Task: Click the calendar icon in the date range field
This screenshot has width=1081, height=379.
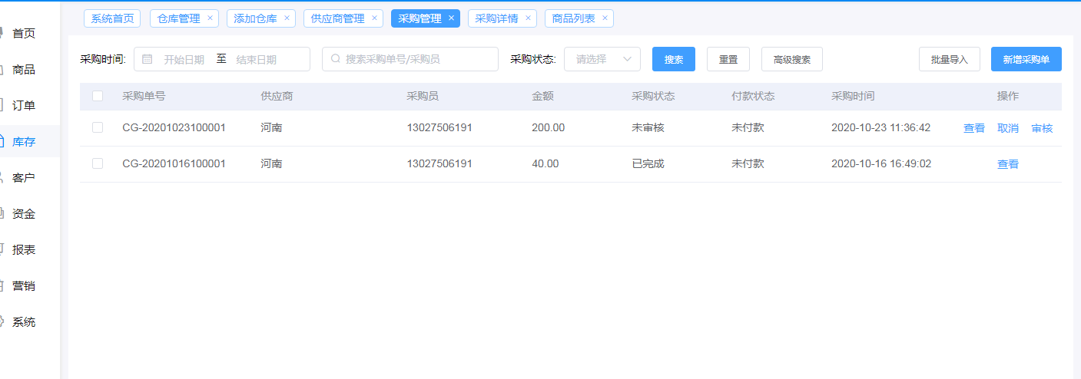Action: click(x=148, y=59)
